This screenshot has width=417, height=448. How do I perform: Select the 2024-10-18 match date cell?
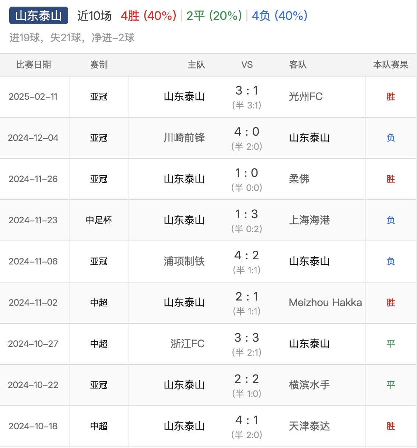33,426
